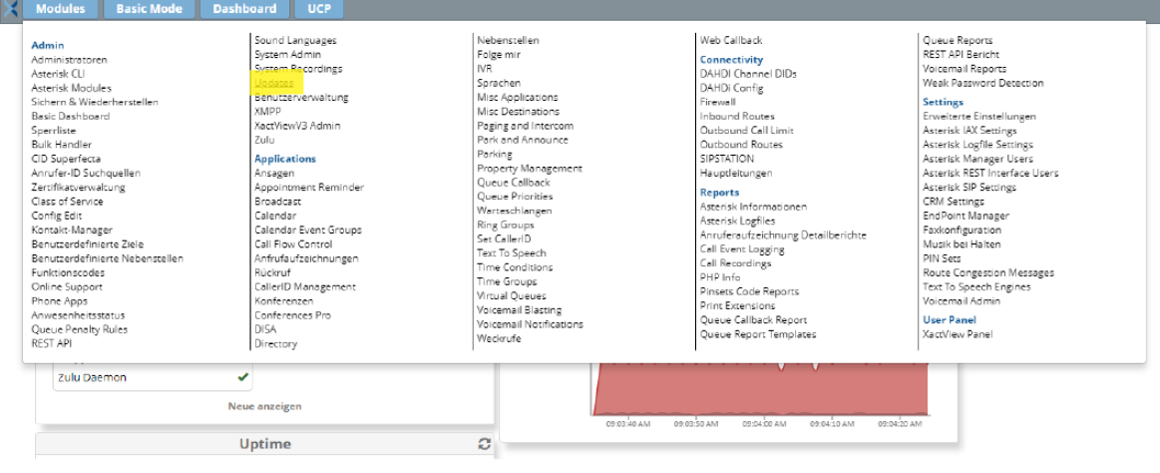Open Firewall under Connectivity
The width and height of the screenshot is (1160, 473).
coord(717,102)
